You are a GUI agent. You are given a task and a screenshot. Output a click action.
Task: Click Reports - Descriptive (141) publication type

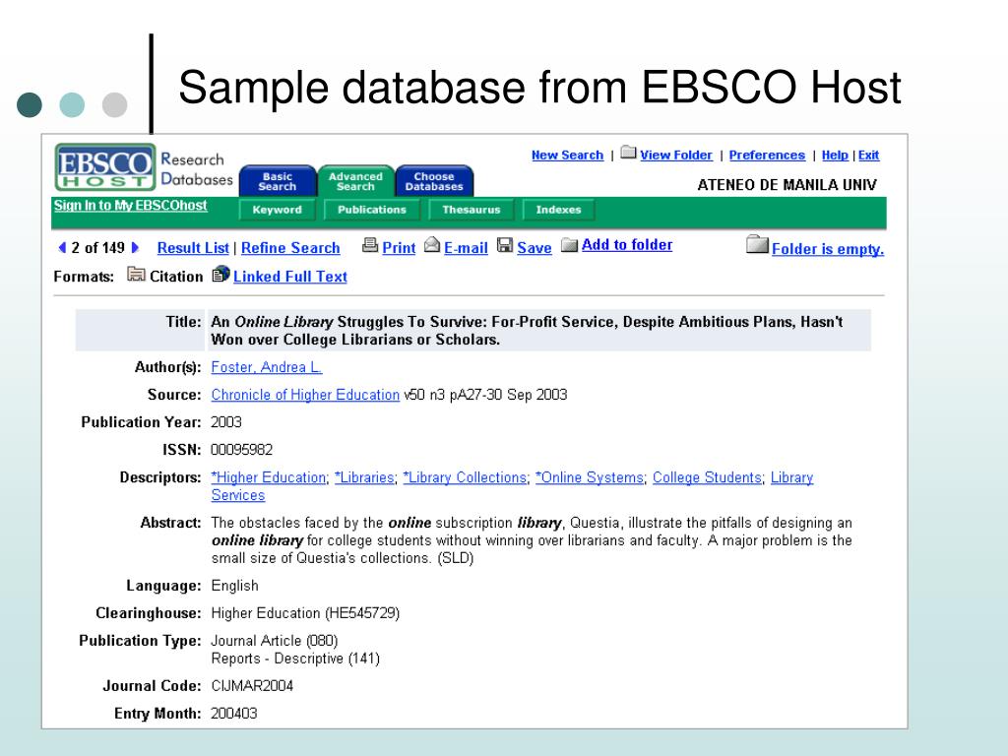pos(295,659)
